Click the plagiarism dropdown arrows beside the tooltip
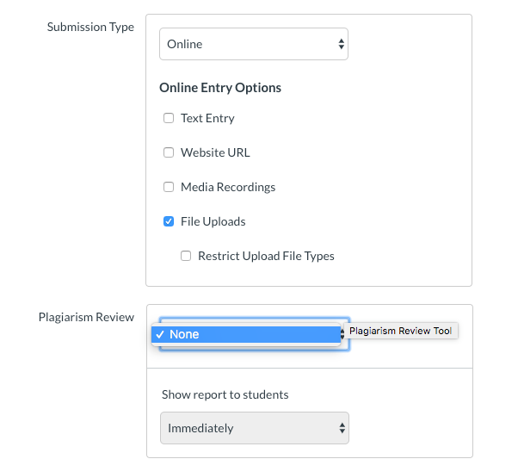The height and width of the screenshot is (459, 518). pyautogui.click(x=343, y=332)
